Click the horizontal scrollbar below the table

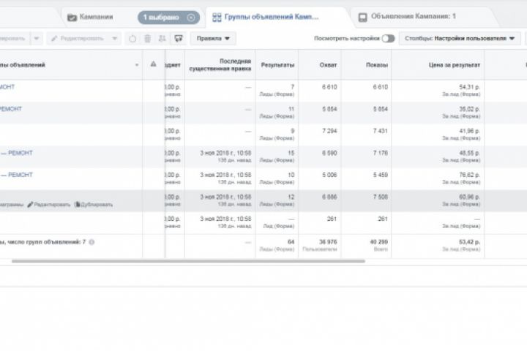coord(188,261)
